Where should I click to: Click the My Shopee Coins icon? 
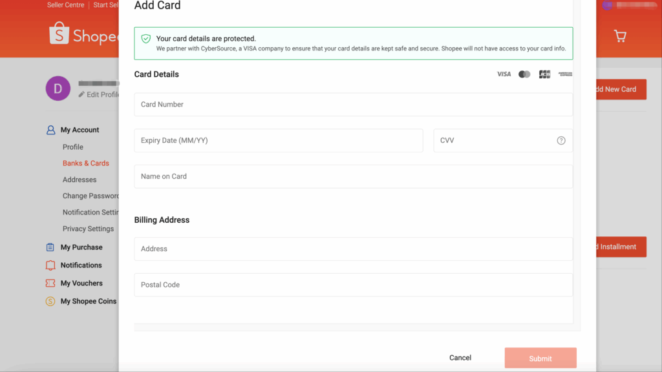click(50, 302)
